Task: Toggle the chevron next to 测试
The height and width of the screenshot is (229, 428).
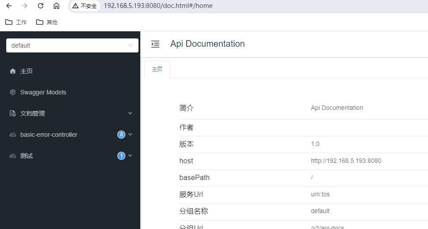Action: point(130,156)
